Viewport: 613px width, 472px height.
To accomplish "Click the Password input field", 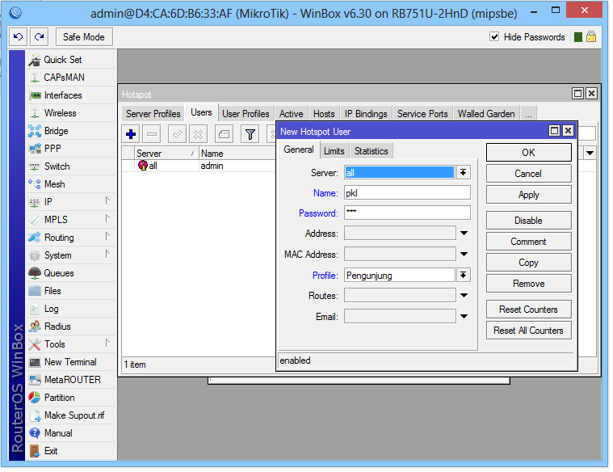I will (x=407, y=213).
